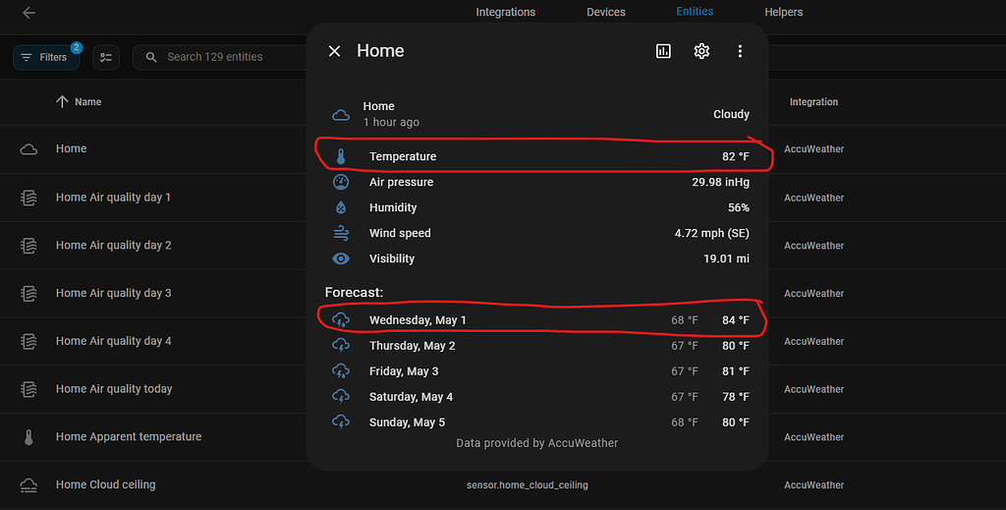
Task: Open the Filters button
Action: (46, 57)
